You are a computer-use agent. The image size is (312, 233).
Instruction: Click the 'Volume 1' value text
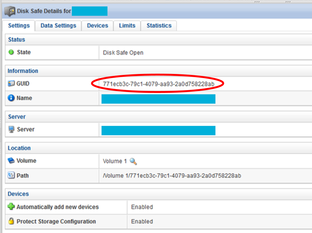114,161
